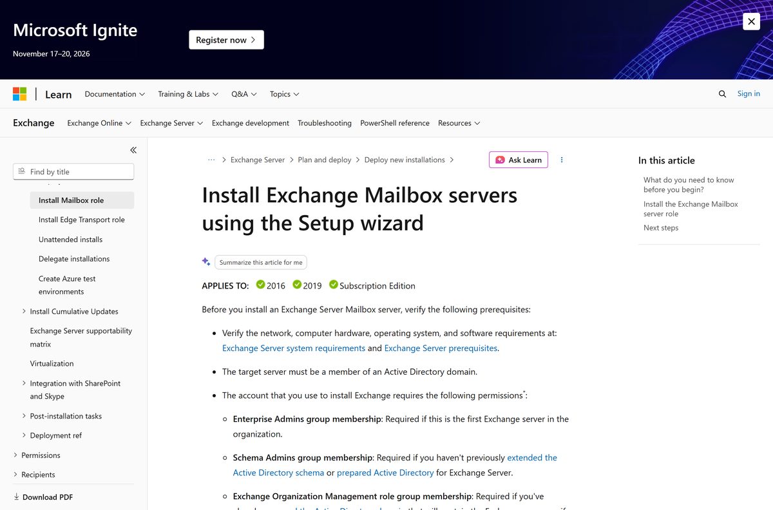773x510 pixels.
Task: Open Learn home link
Action: point(58,94)
